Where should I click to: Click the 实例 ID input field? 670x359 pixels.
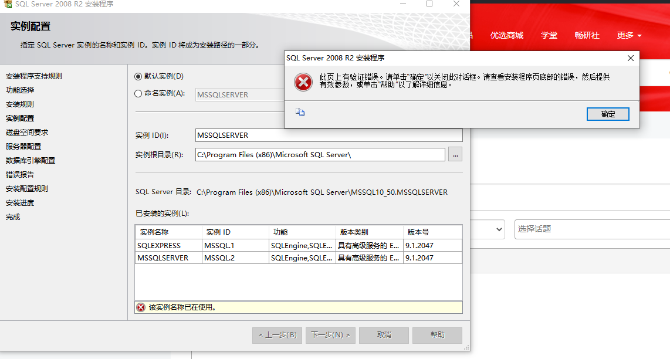pyautogui.click(x=329, y=135)
